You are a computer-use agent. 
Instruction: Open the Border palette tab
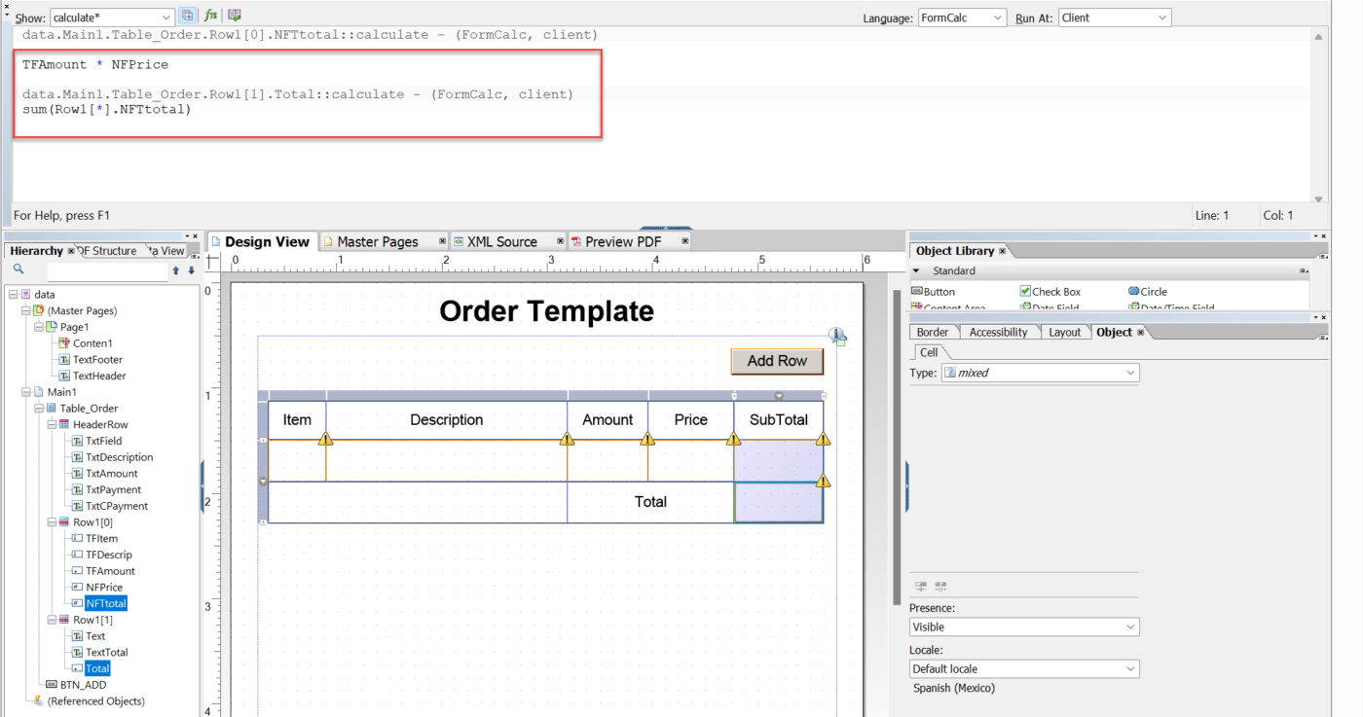933,332
